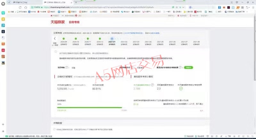Select the 2021.05 timeline month
256x139 pixels.
coord(160,43)
